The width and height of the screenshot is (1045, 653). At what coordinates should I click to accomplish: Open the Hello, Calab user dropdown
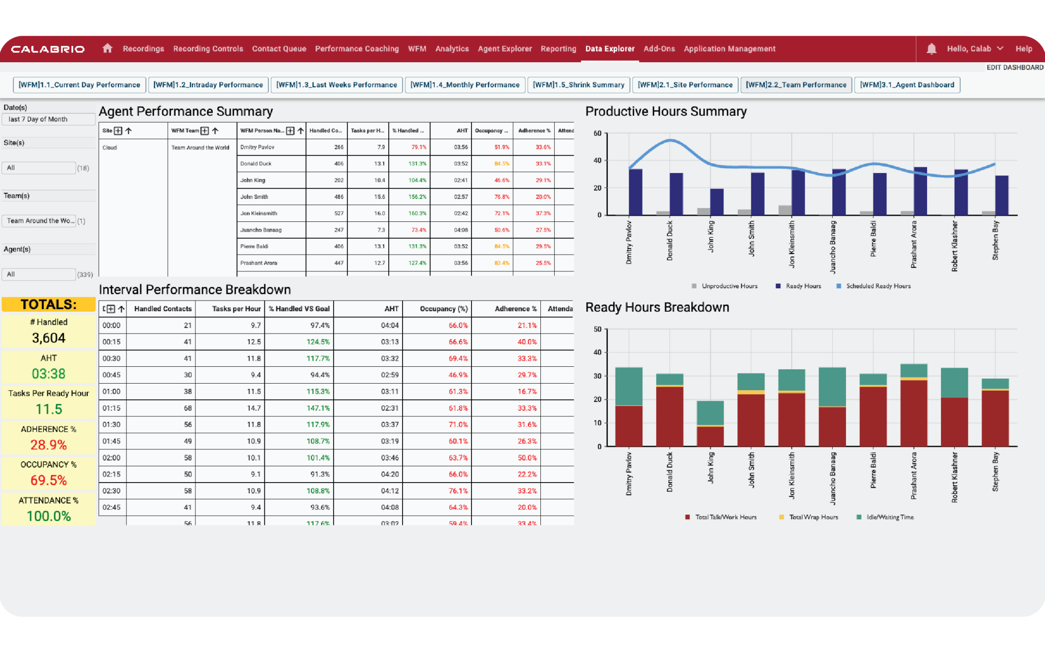(x=969, y=48)
